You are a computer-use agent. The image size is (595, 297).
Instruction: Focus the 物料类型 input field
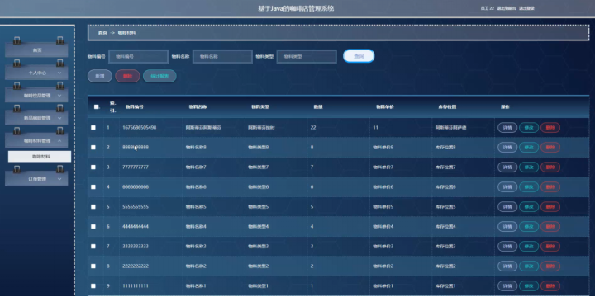pyautogui.click(x=307, y=56)
